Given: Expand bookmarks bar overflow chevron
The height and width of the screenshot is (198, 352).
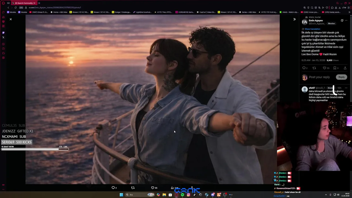Looking at the screenshot, I should point(350,12).
